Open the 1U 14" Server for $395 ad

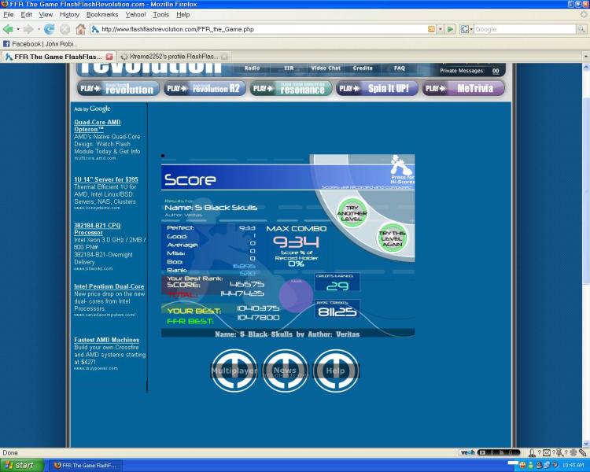[106, 179]
